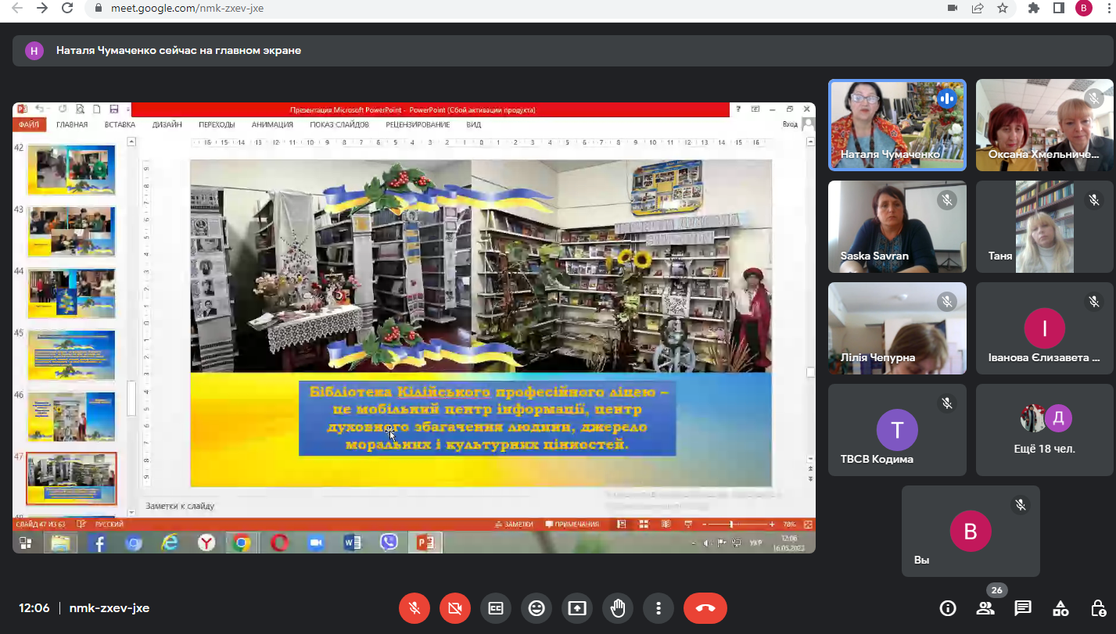Viewport: 1116px width, 634px height.
Task: Show everyone in the people panel
Action: point(985,608)
